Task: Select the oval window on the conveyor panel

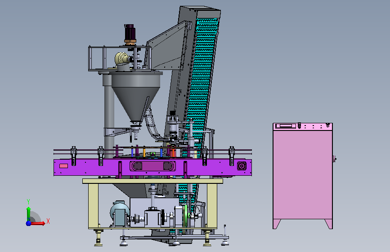Action: point(152,166)
